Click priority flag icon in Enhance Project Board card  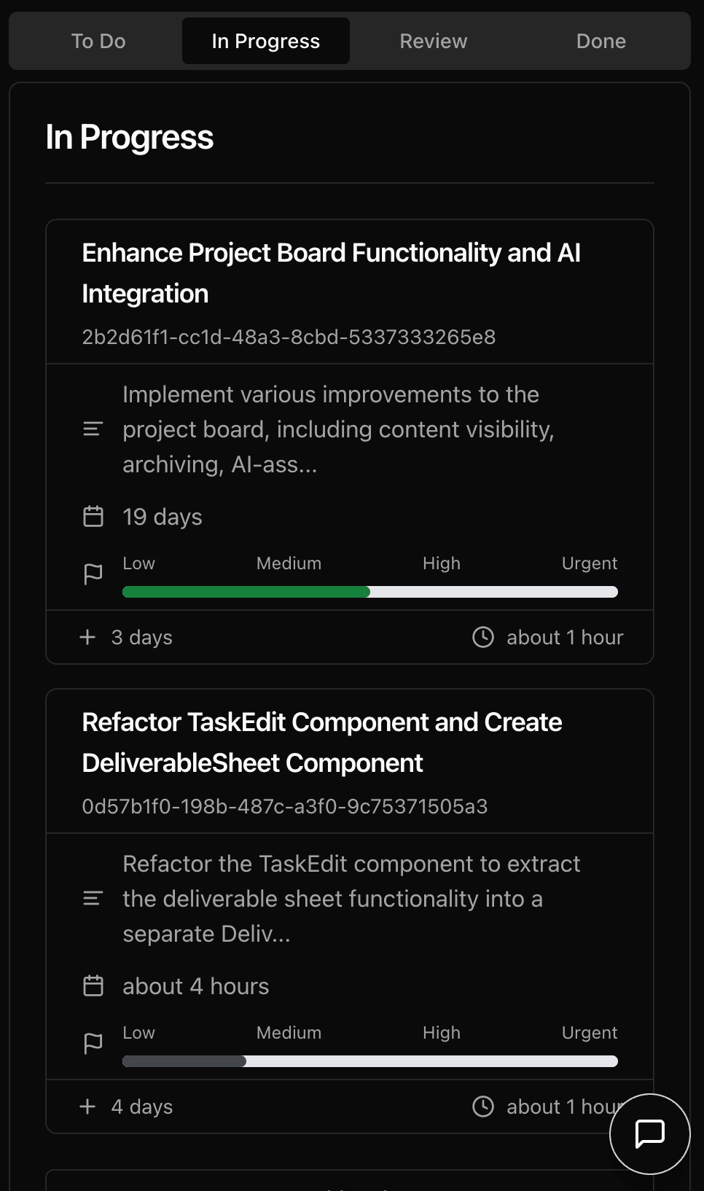93,574
